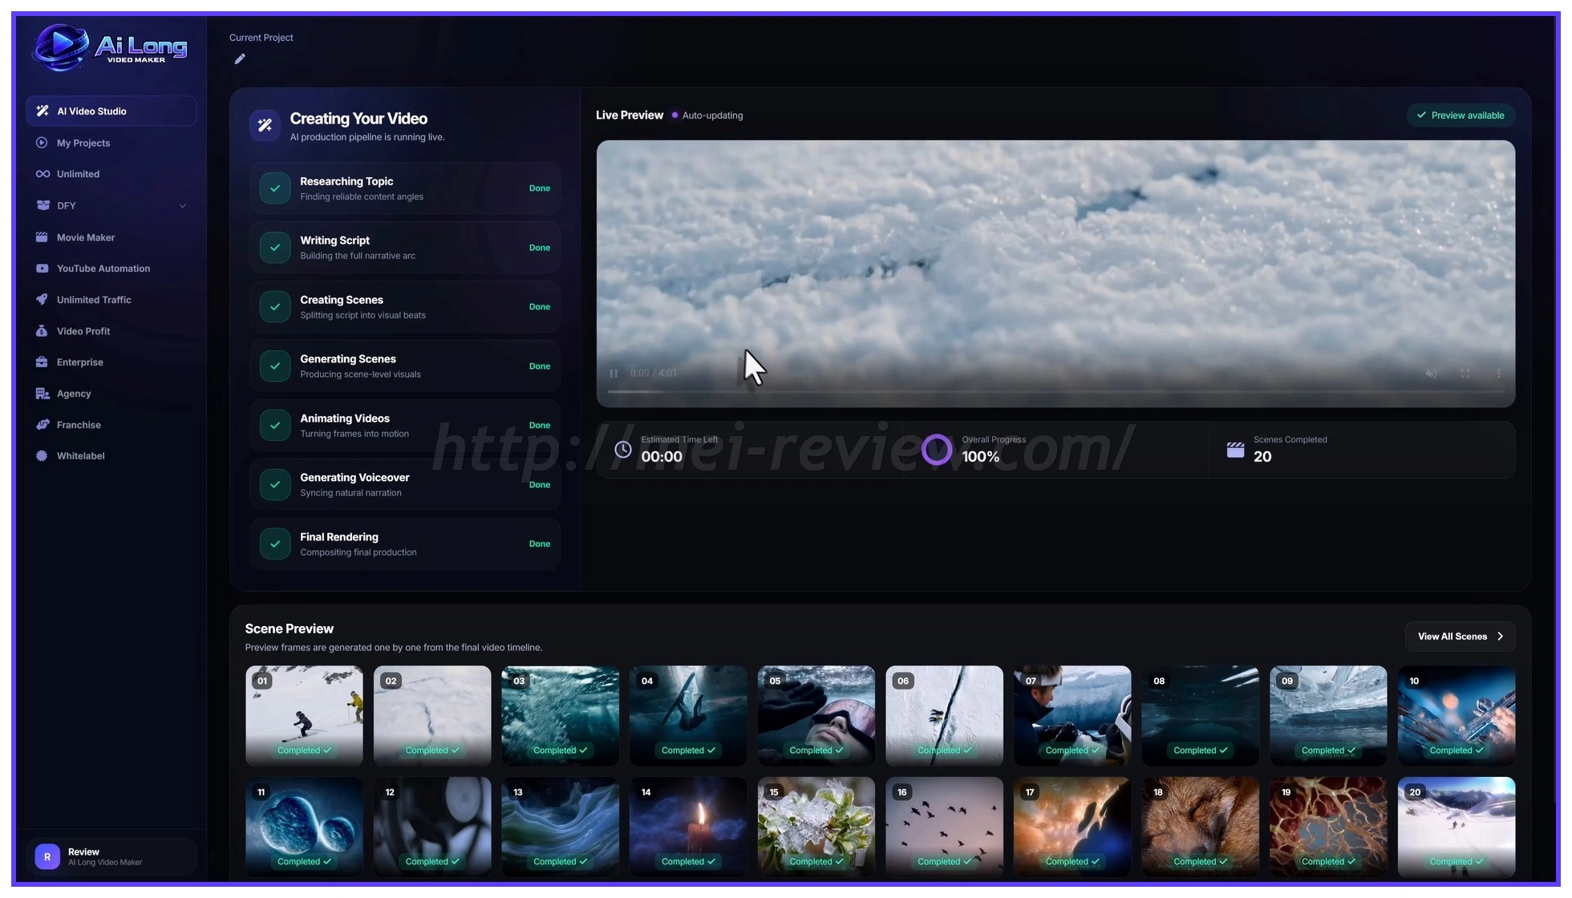
Task: Click the Estimated Time Left clock icon
Action: click(623, 450)
